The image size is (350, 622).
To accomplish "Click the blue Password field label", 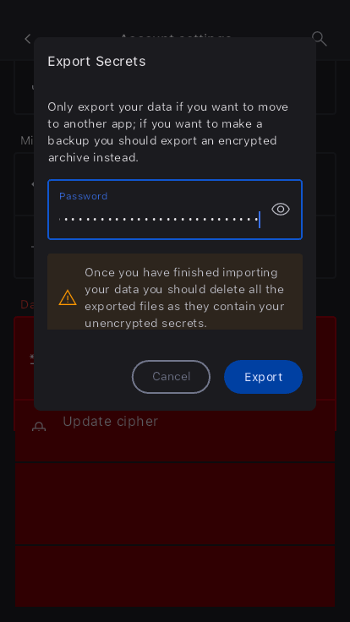I will tap(84, 196).
